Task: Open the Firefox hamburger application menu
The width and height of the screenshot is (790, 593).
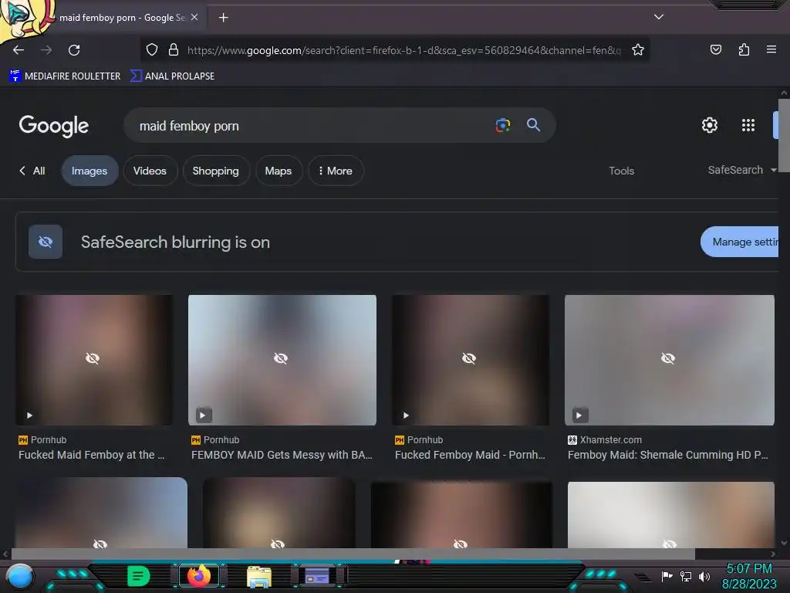Action: [771, 49]
